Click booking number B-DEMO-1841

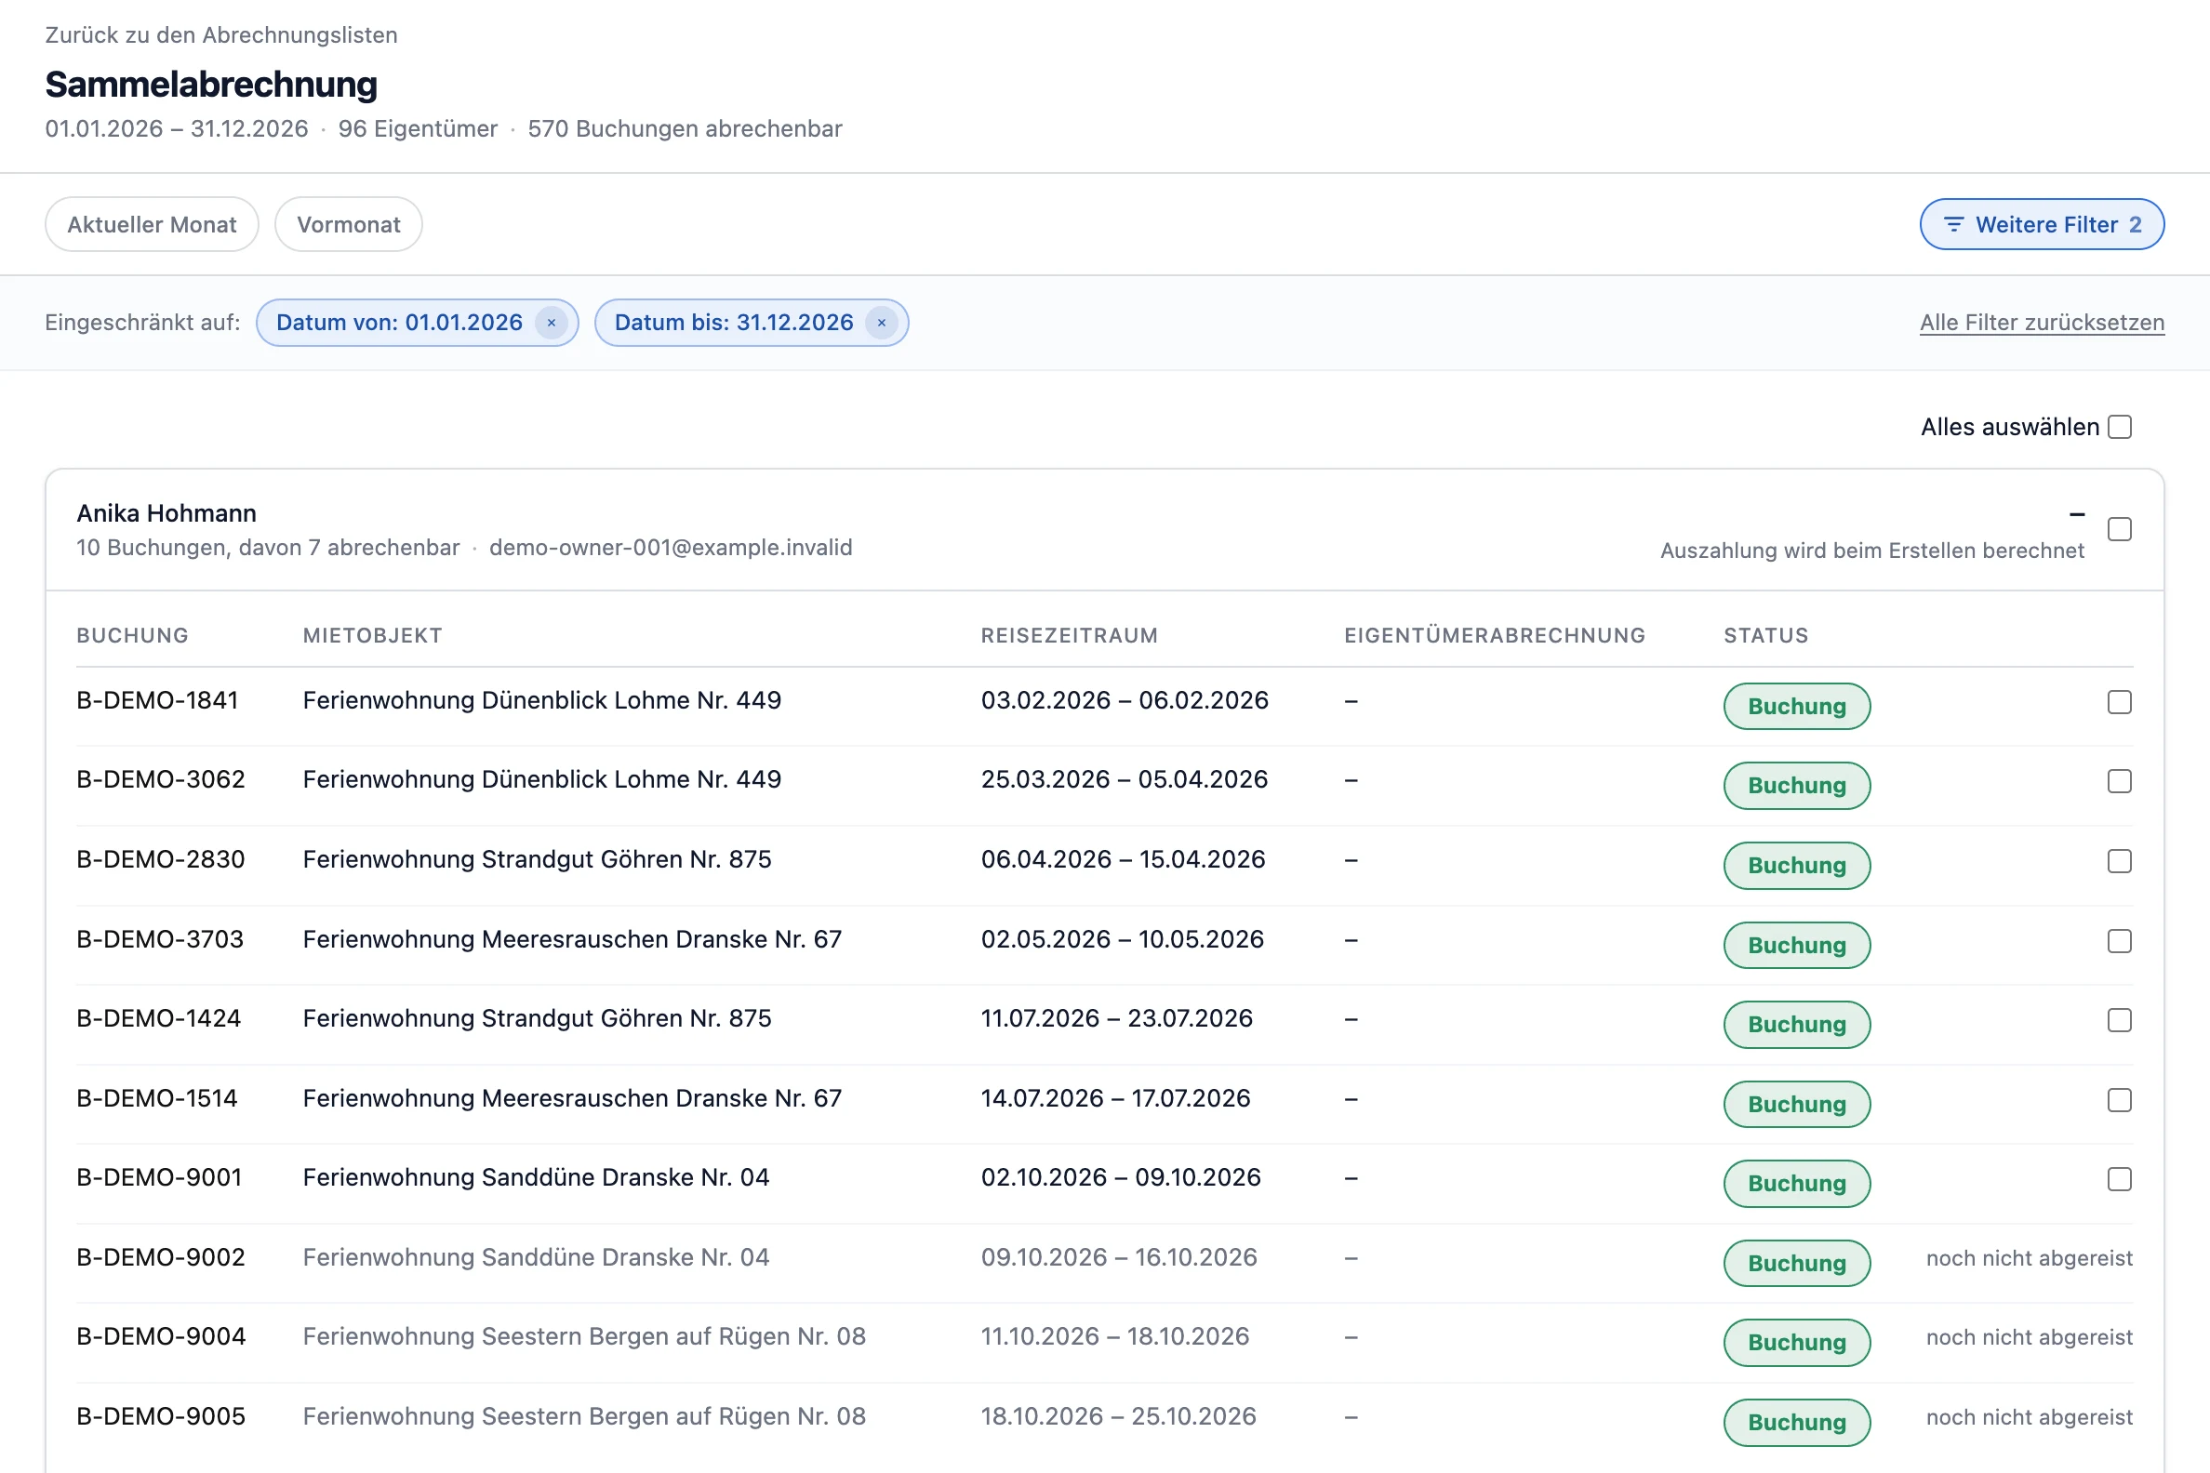click(157, 700)
